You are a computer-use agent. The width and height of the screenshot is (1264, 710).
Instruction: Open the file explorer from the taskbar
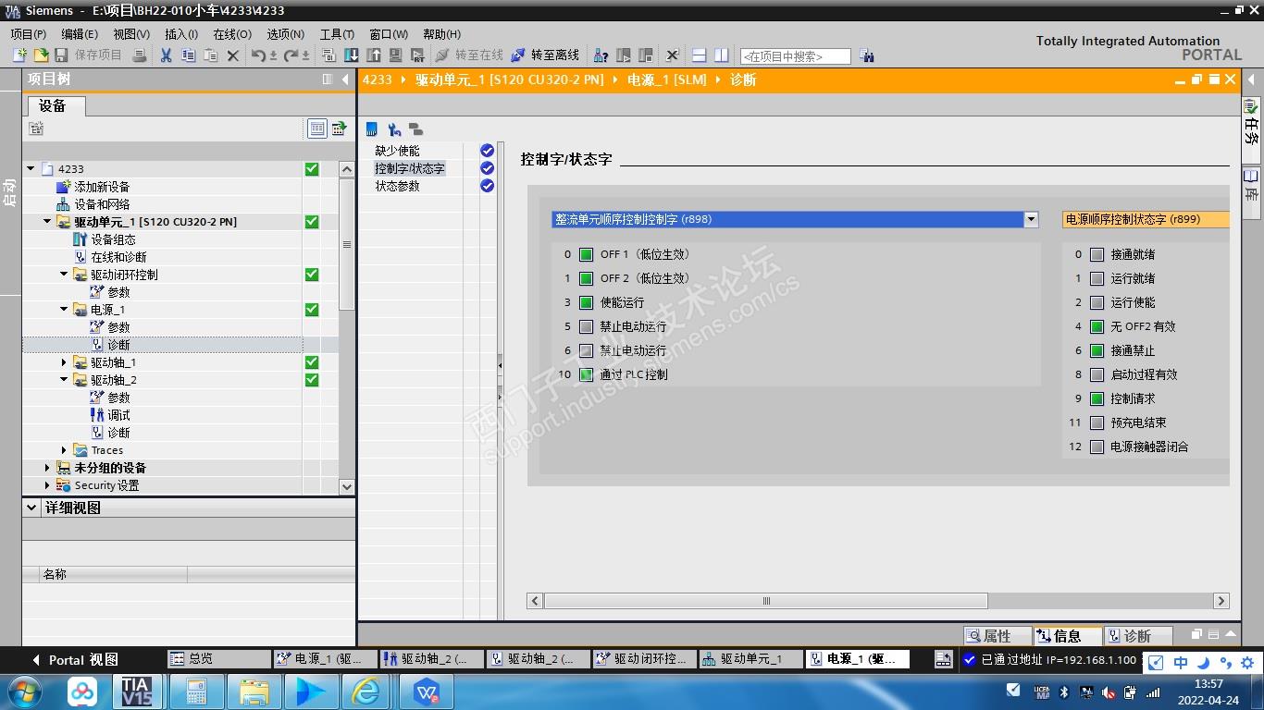(253, 691)
